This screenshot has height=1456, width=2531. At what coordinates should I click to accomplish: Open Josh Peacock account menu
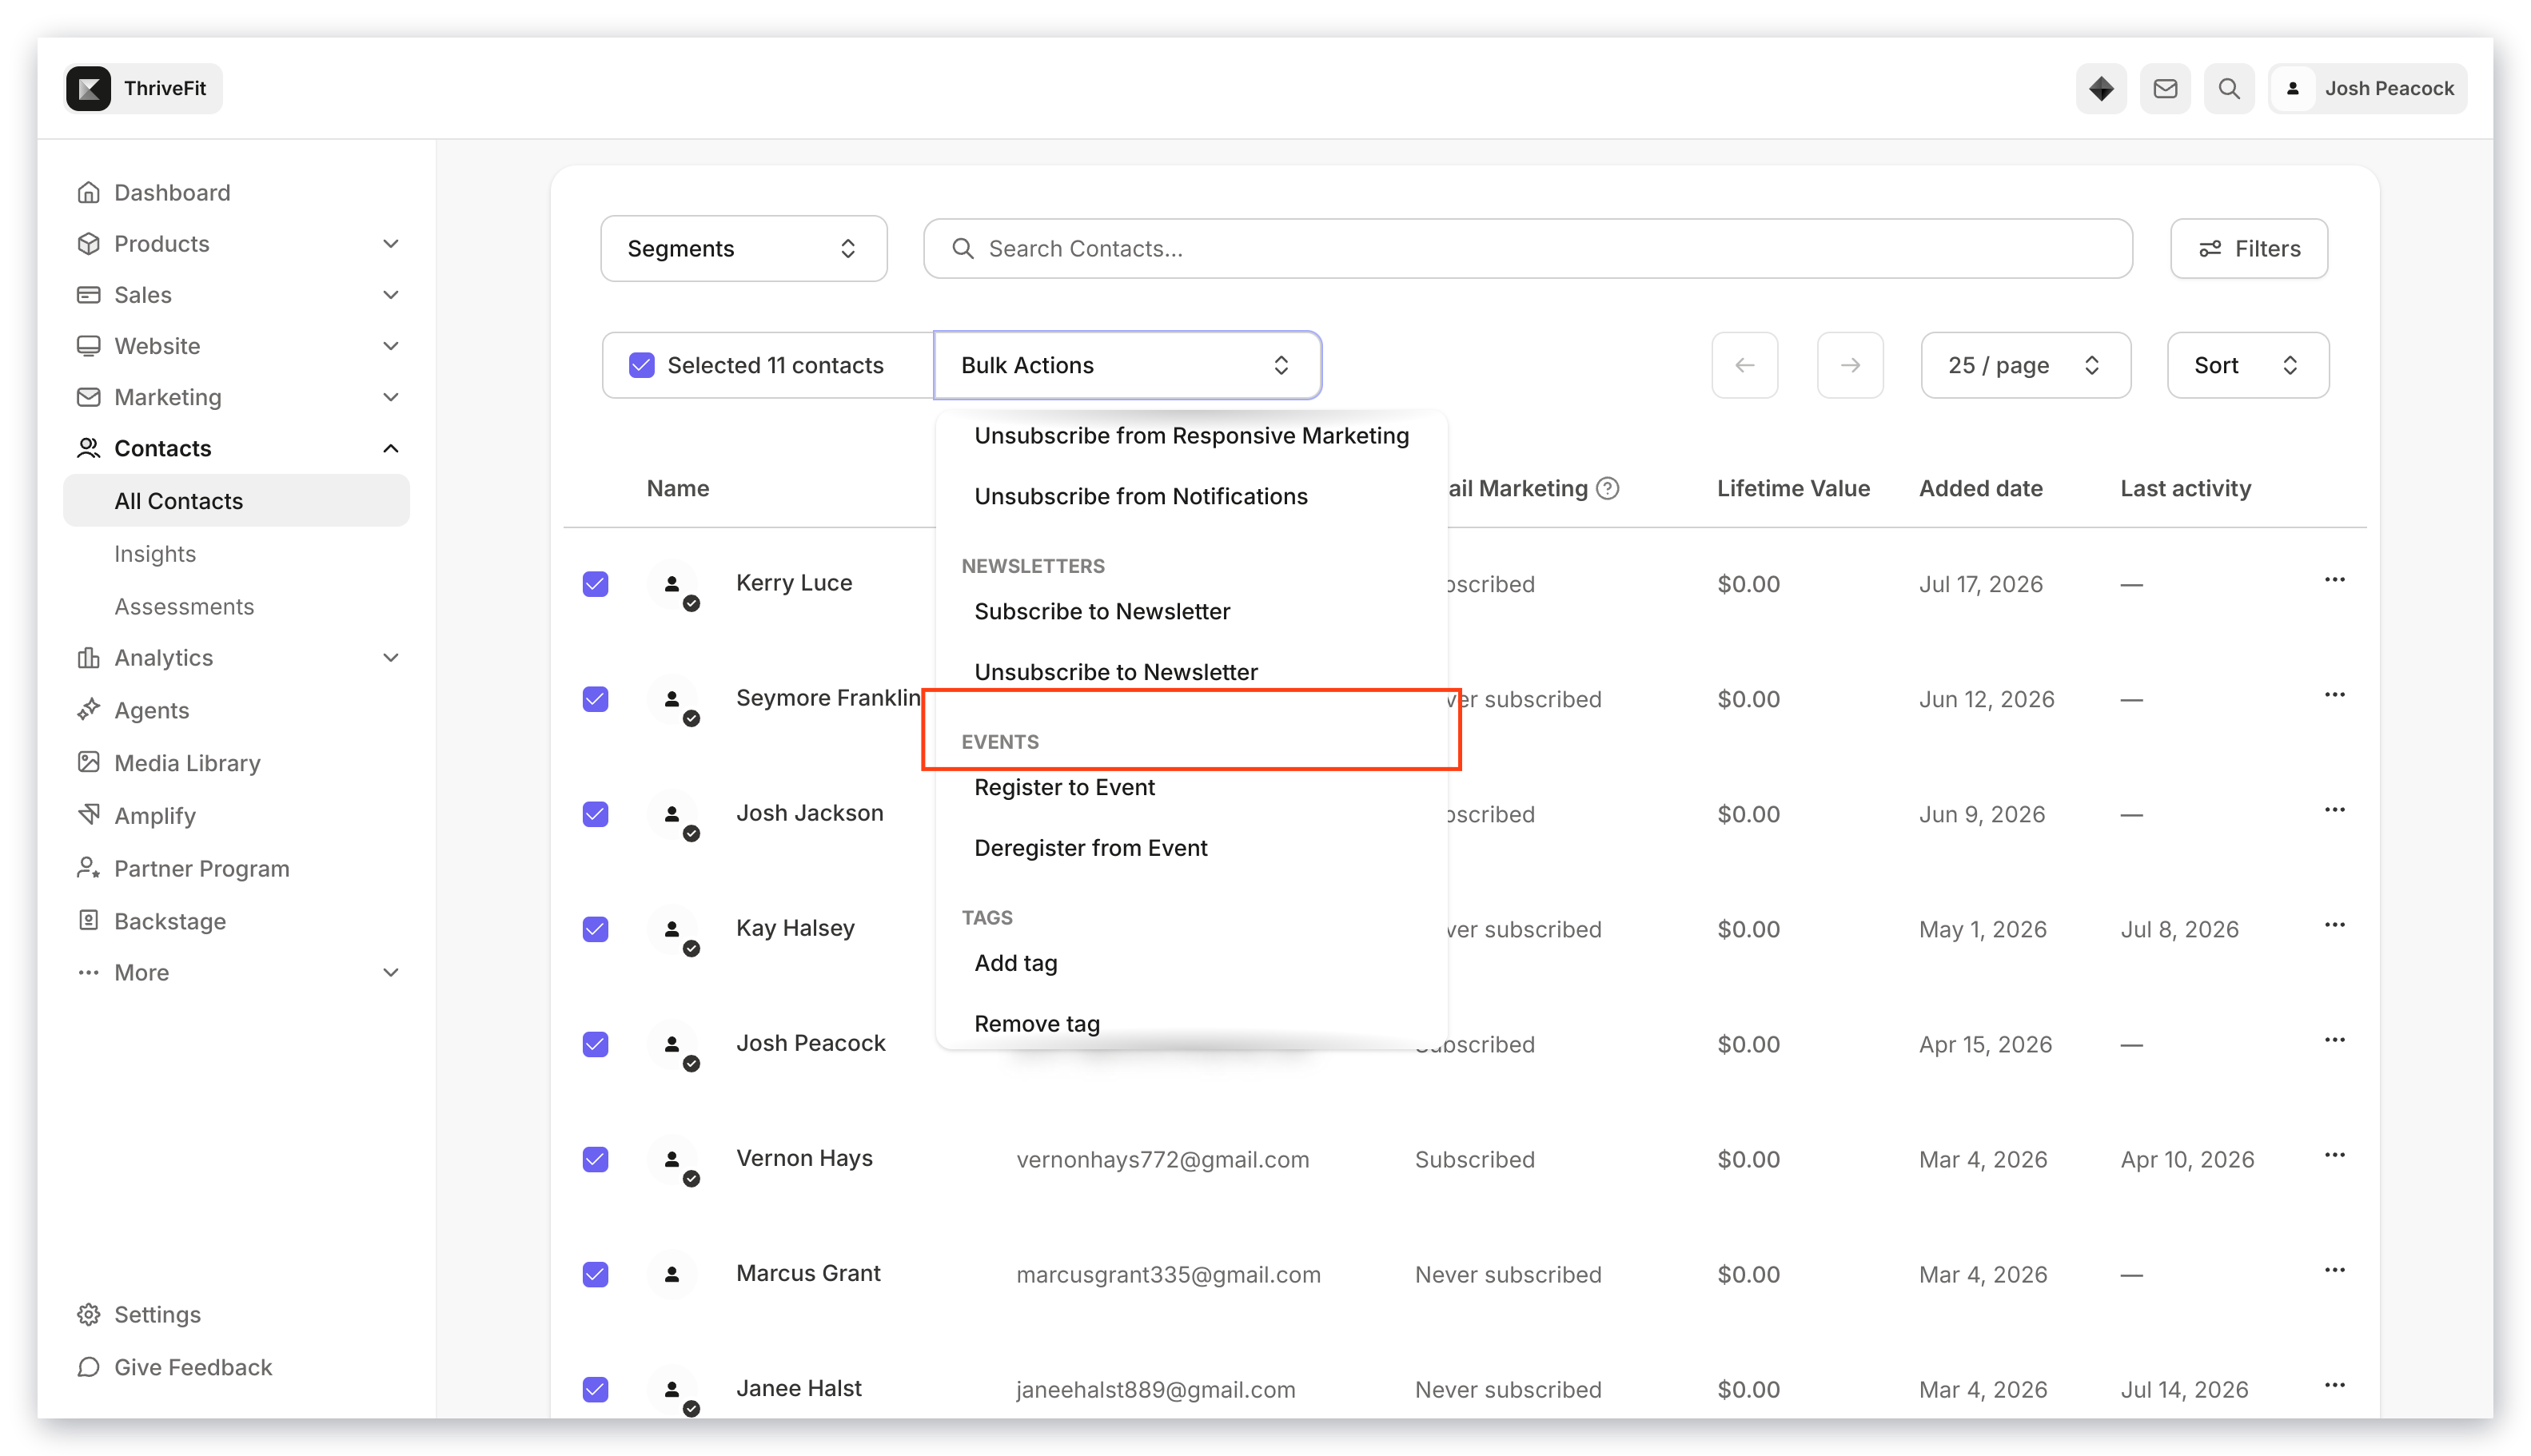(2366, 88)
